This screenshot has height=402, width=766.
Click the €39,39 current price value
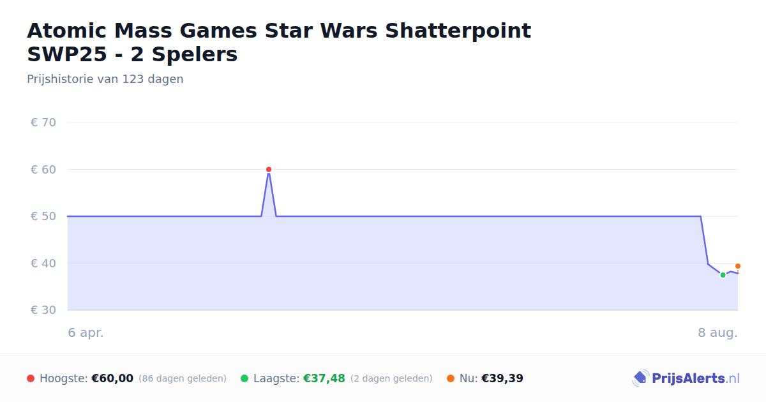click(x=502, y=378)
